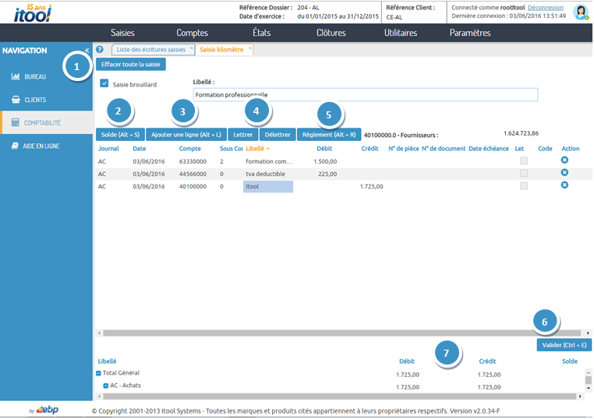Sort the table by the Libellé column

click(255, 148)
